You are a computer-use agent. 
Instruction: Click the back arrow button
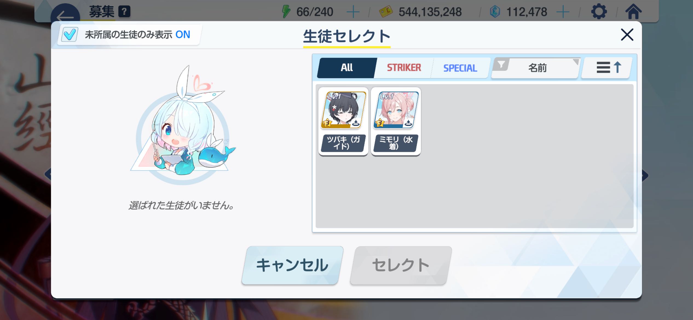65,14
